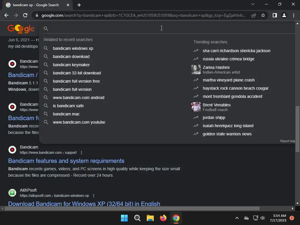Reload the current page
This screenshot has height=225, width=300.
(25, 15)
